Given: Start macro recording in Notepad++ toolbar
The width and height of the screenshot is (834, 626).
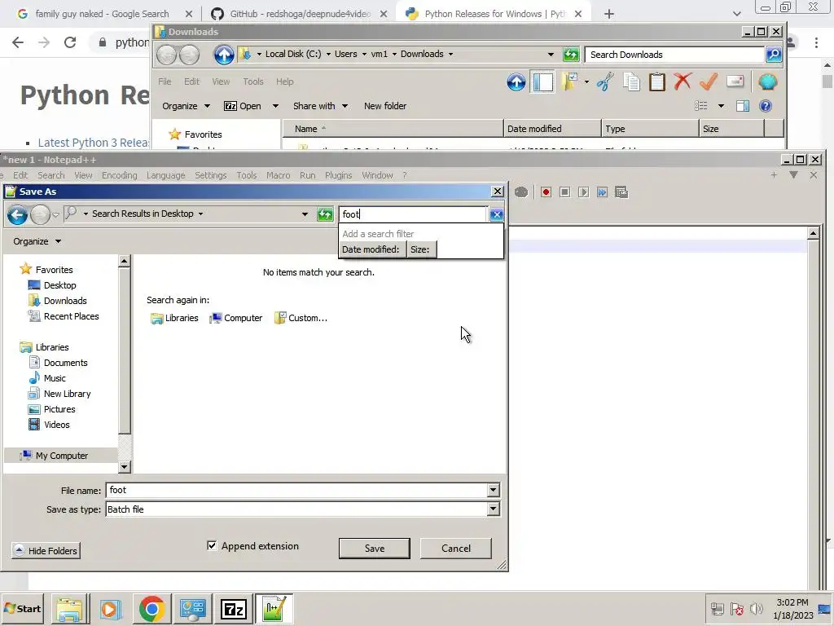Looking at the screenshot, I should [546, 192].
